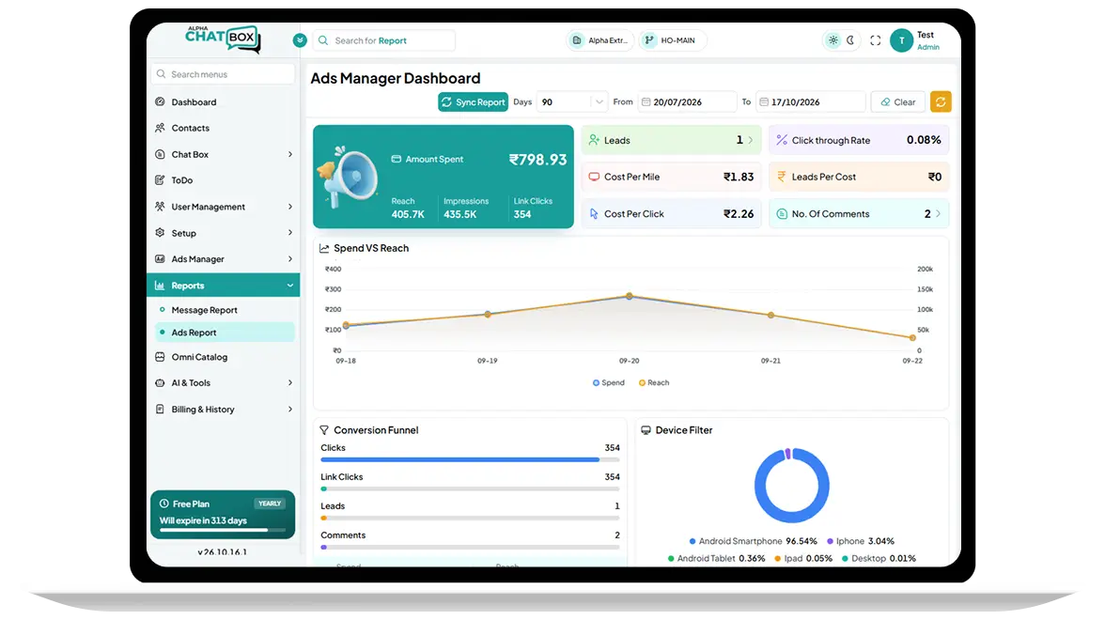Viewport: 1105px width, 620px height.
Task: Switch to dark mode moon toggle
Action: pos(850,40)
